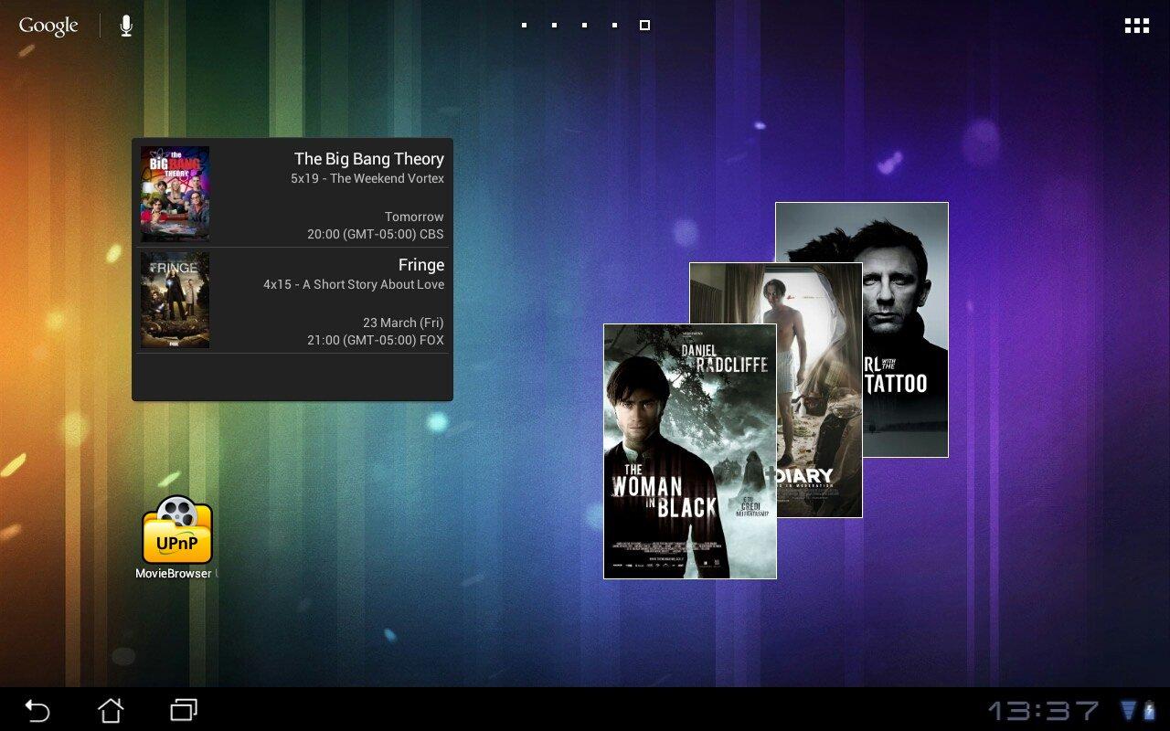Tap the battery status icon
The width and height of the screenshot is (1170, 731).
click(1149, 710)
